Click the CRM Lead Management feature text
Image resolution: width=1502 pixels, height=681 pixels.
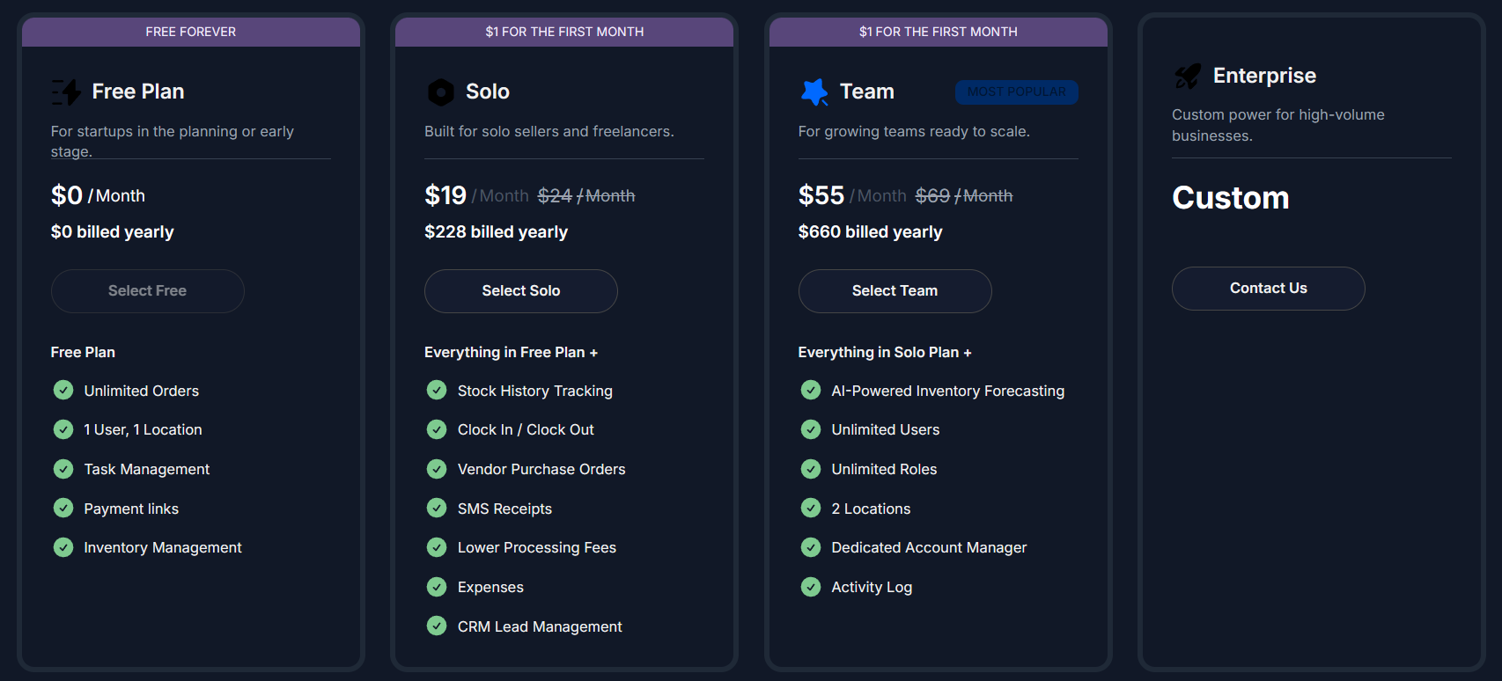tap(540, 626)
